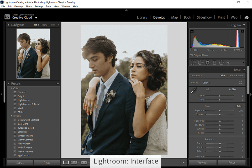Apply the Turquoise & Red preset

click(26, 128)
